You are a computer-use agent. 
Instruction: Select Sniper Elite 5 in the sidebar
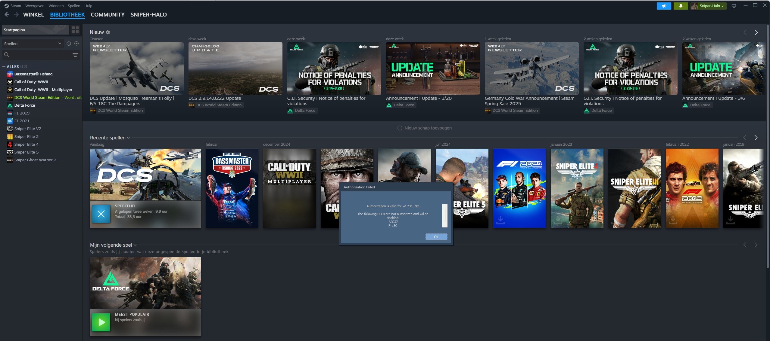pyautogui.click(x=26, y=152)
